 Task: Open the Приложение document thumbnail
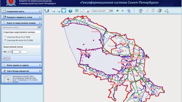point(7,79)
